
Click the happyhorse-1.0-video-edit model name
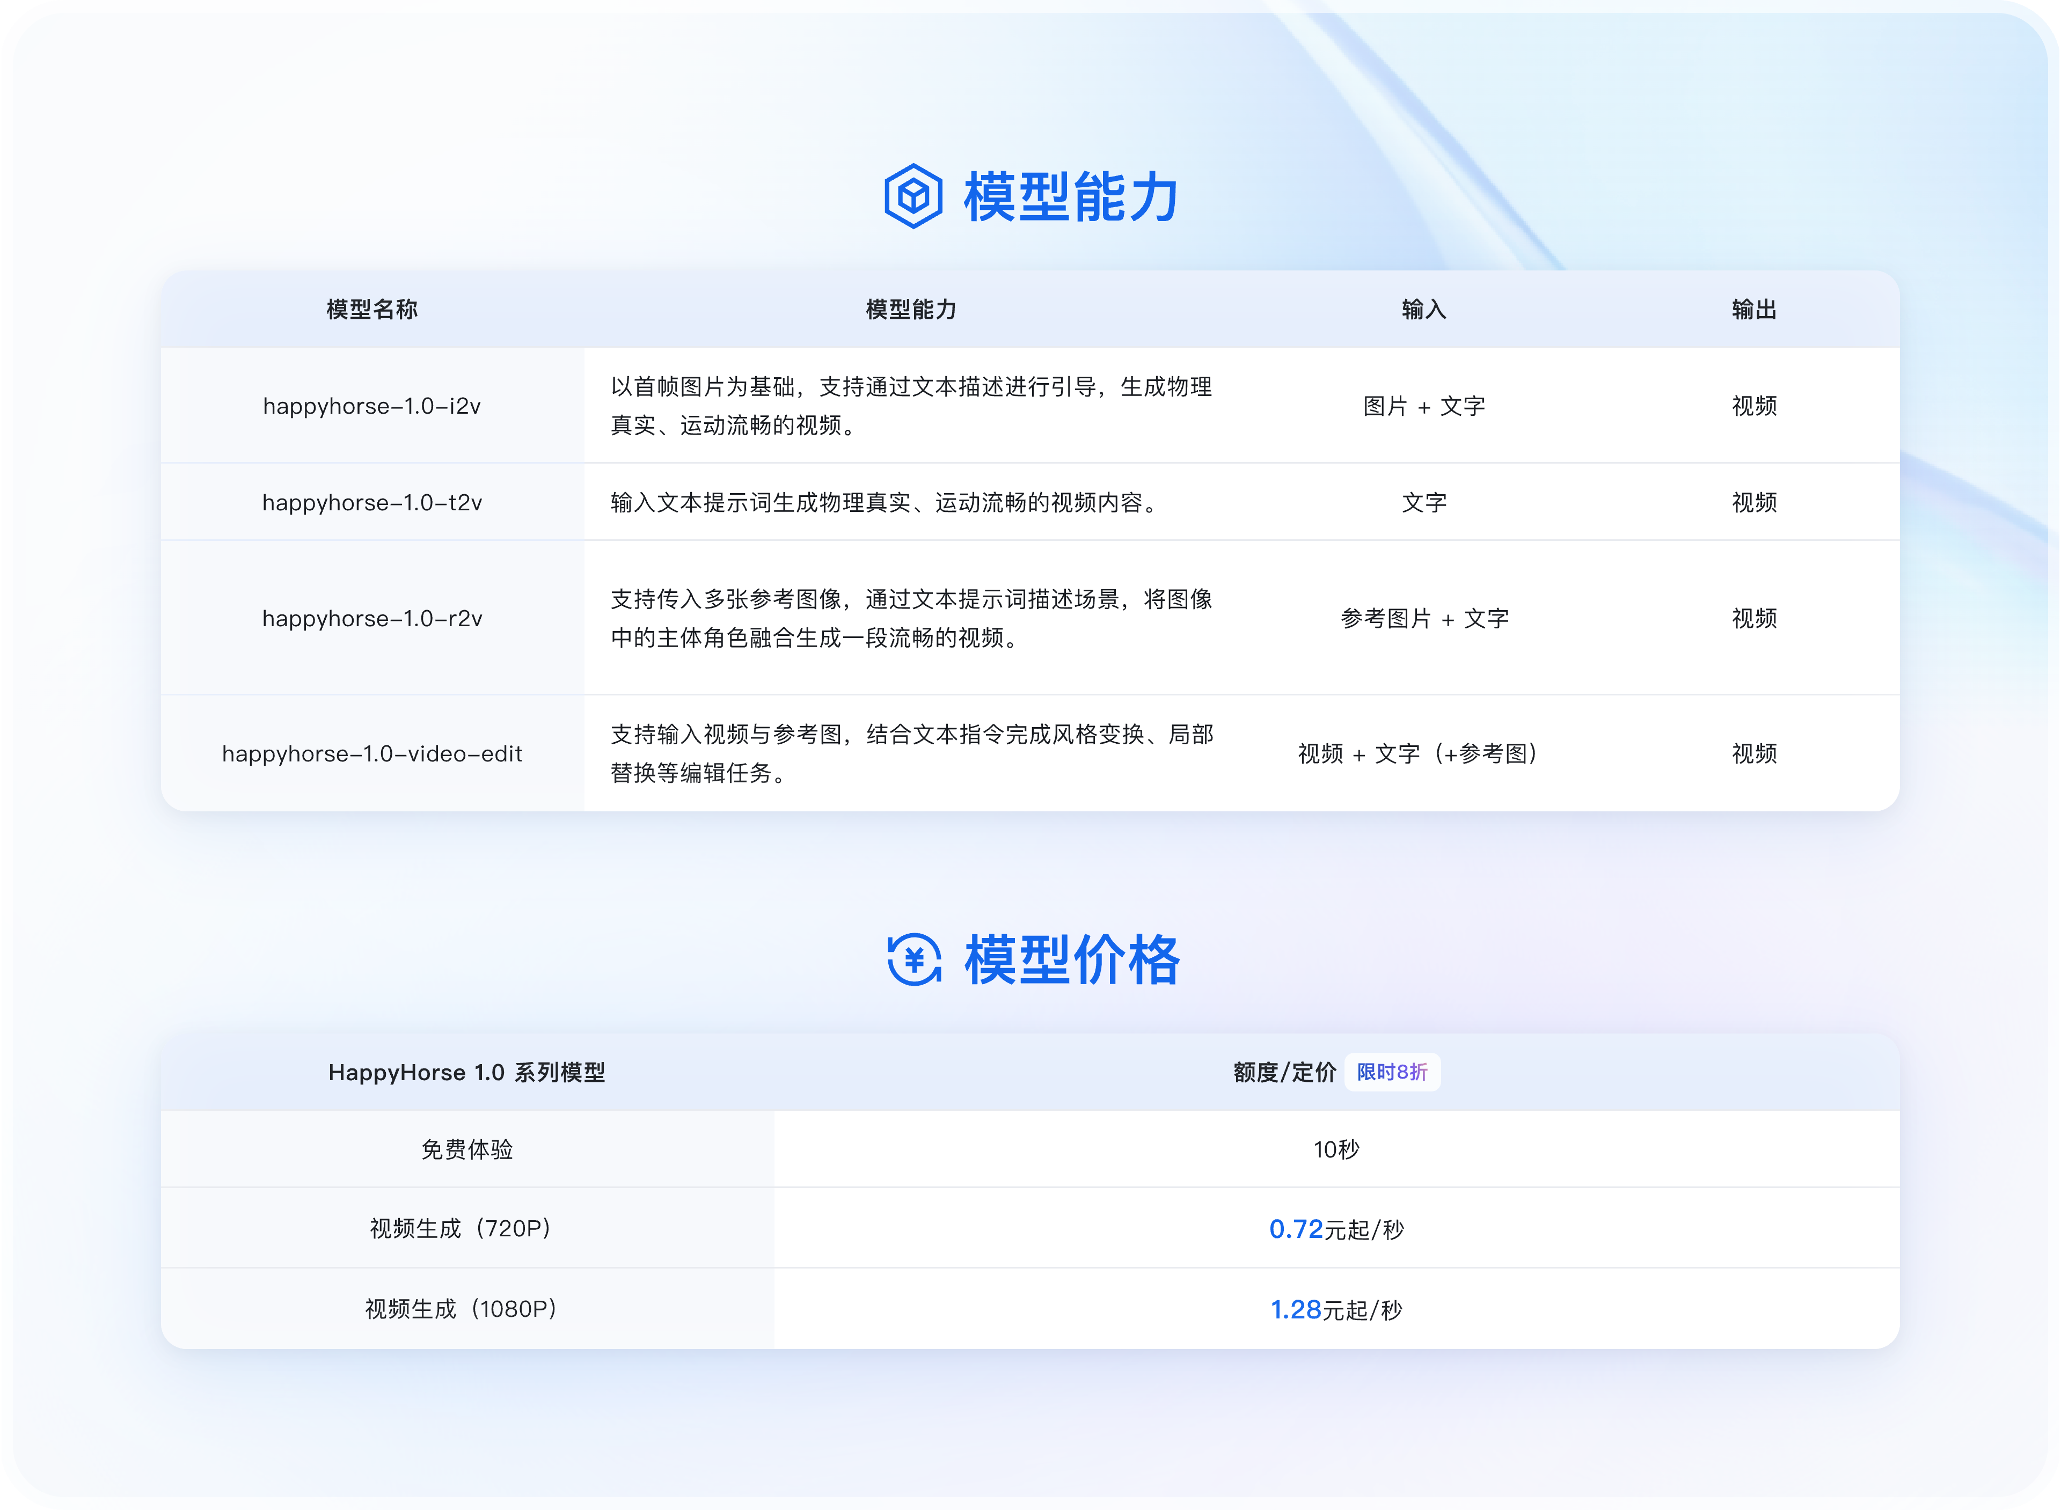[x=372, y=754]
